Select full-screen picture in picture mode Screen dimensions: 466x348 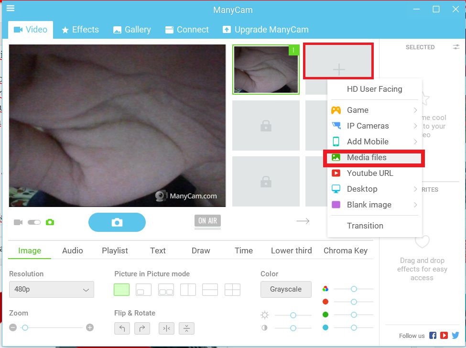pyautogui.click(x=121, y=290)
